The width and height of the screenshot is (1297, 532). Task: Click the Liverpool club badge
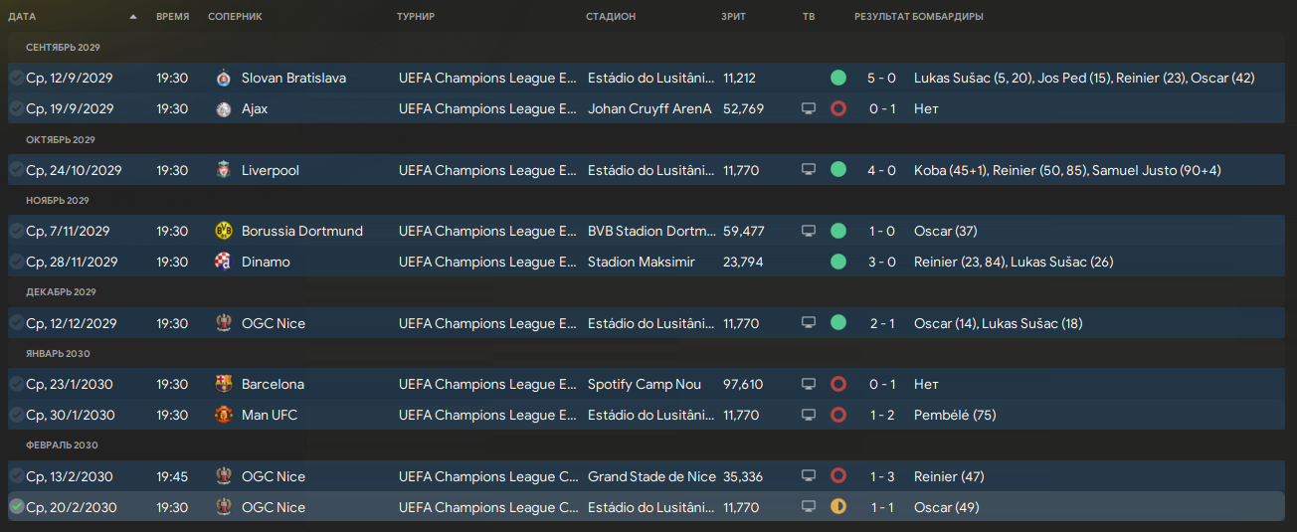(223, 170)
